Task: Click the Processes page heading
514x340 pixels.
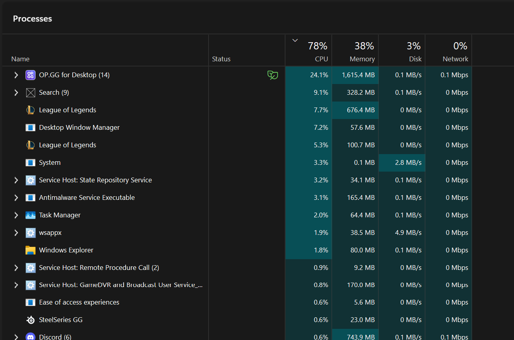Action: [x=32, y=19]
